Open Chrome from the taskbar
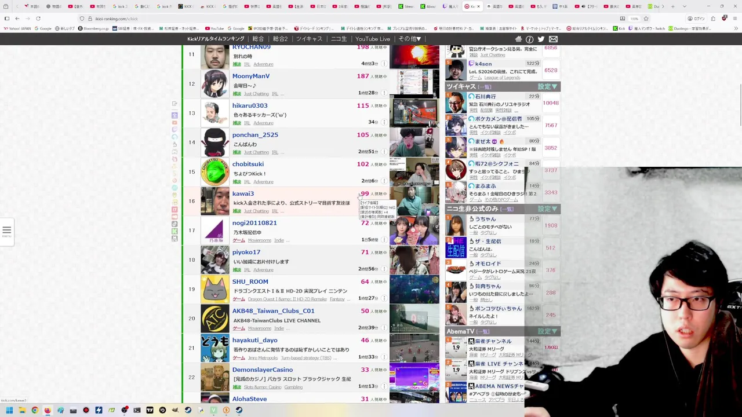Viewport: 742px width, 417px height. [x=35, y=410]
